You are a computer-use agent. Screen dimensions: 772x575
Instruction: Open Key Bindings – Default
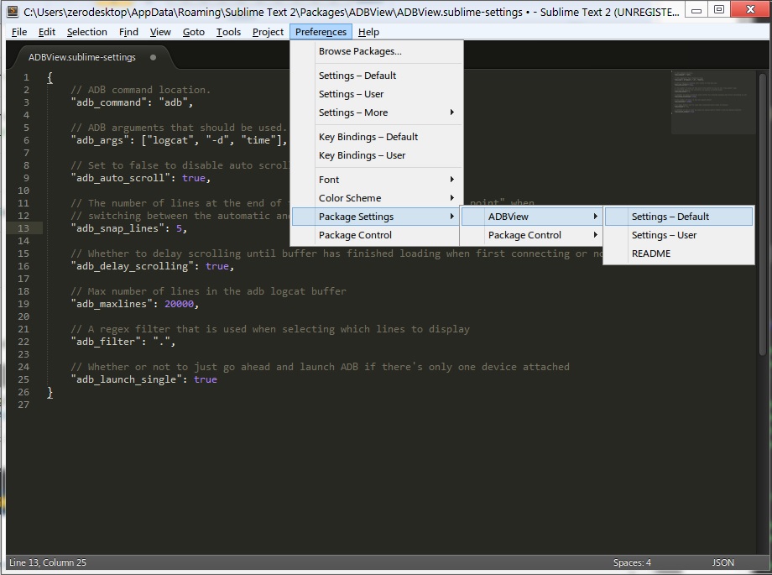[x=377, y=137]
